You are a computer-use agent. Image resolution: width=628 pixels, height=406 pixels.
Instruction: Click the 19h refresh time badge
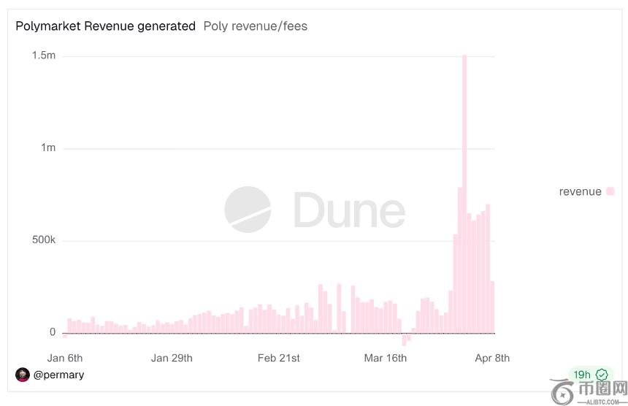point(582,375)
